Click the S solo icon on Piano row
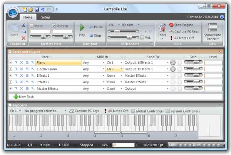 [27, 62]
